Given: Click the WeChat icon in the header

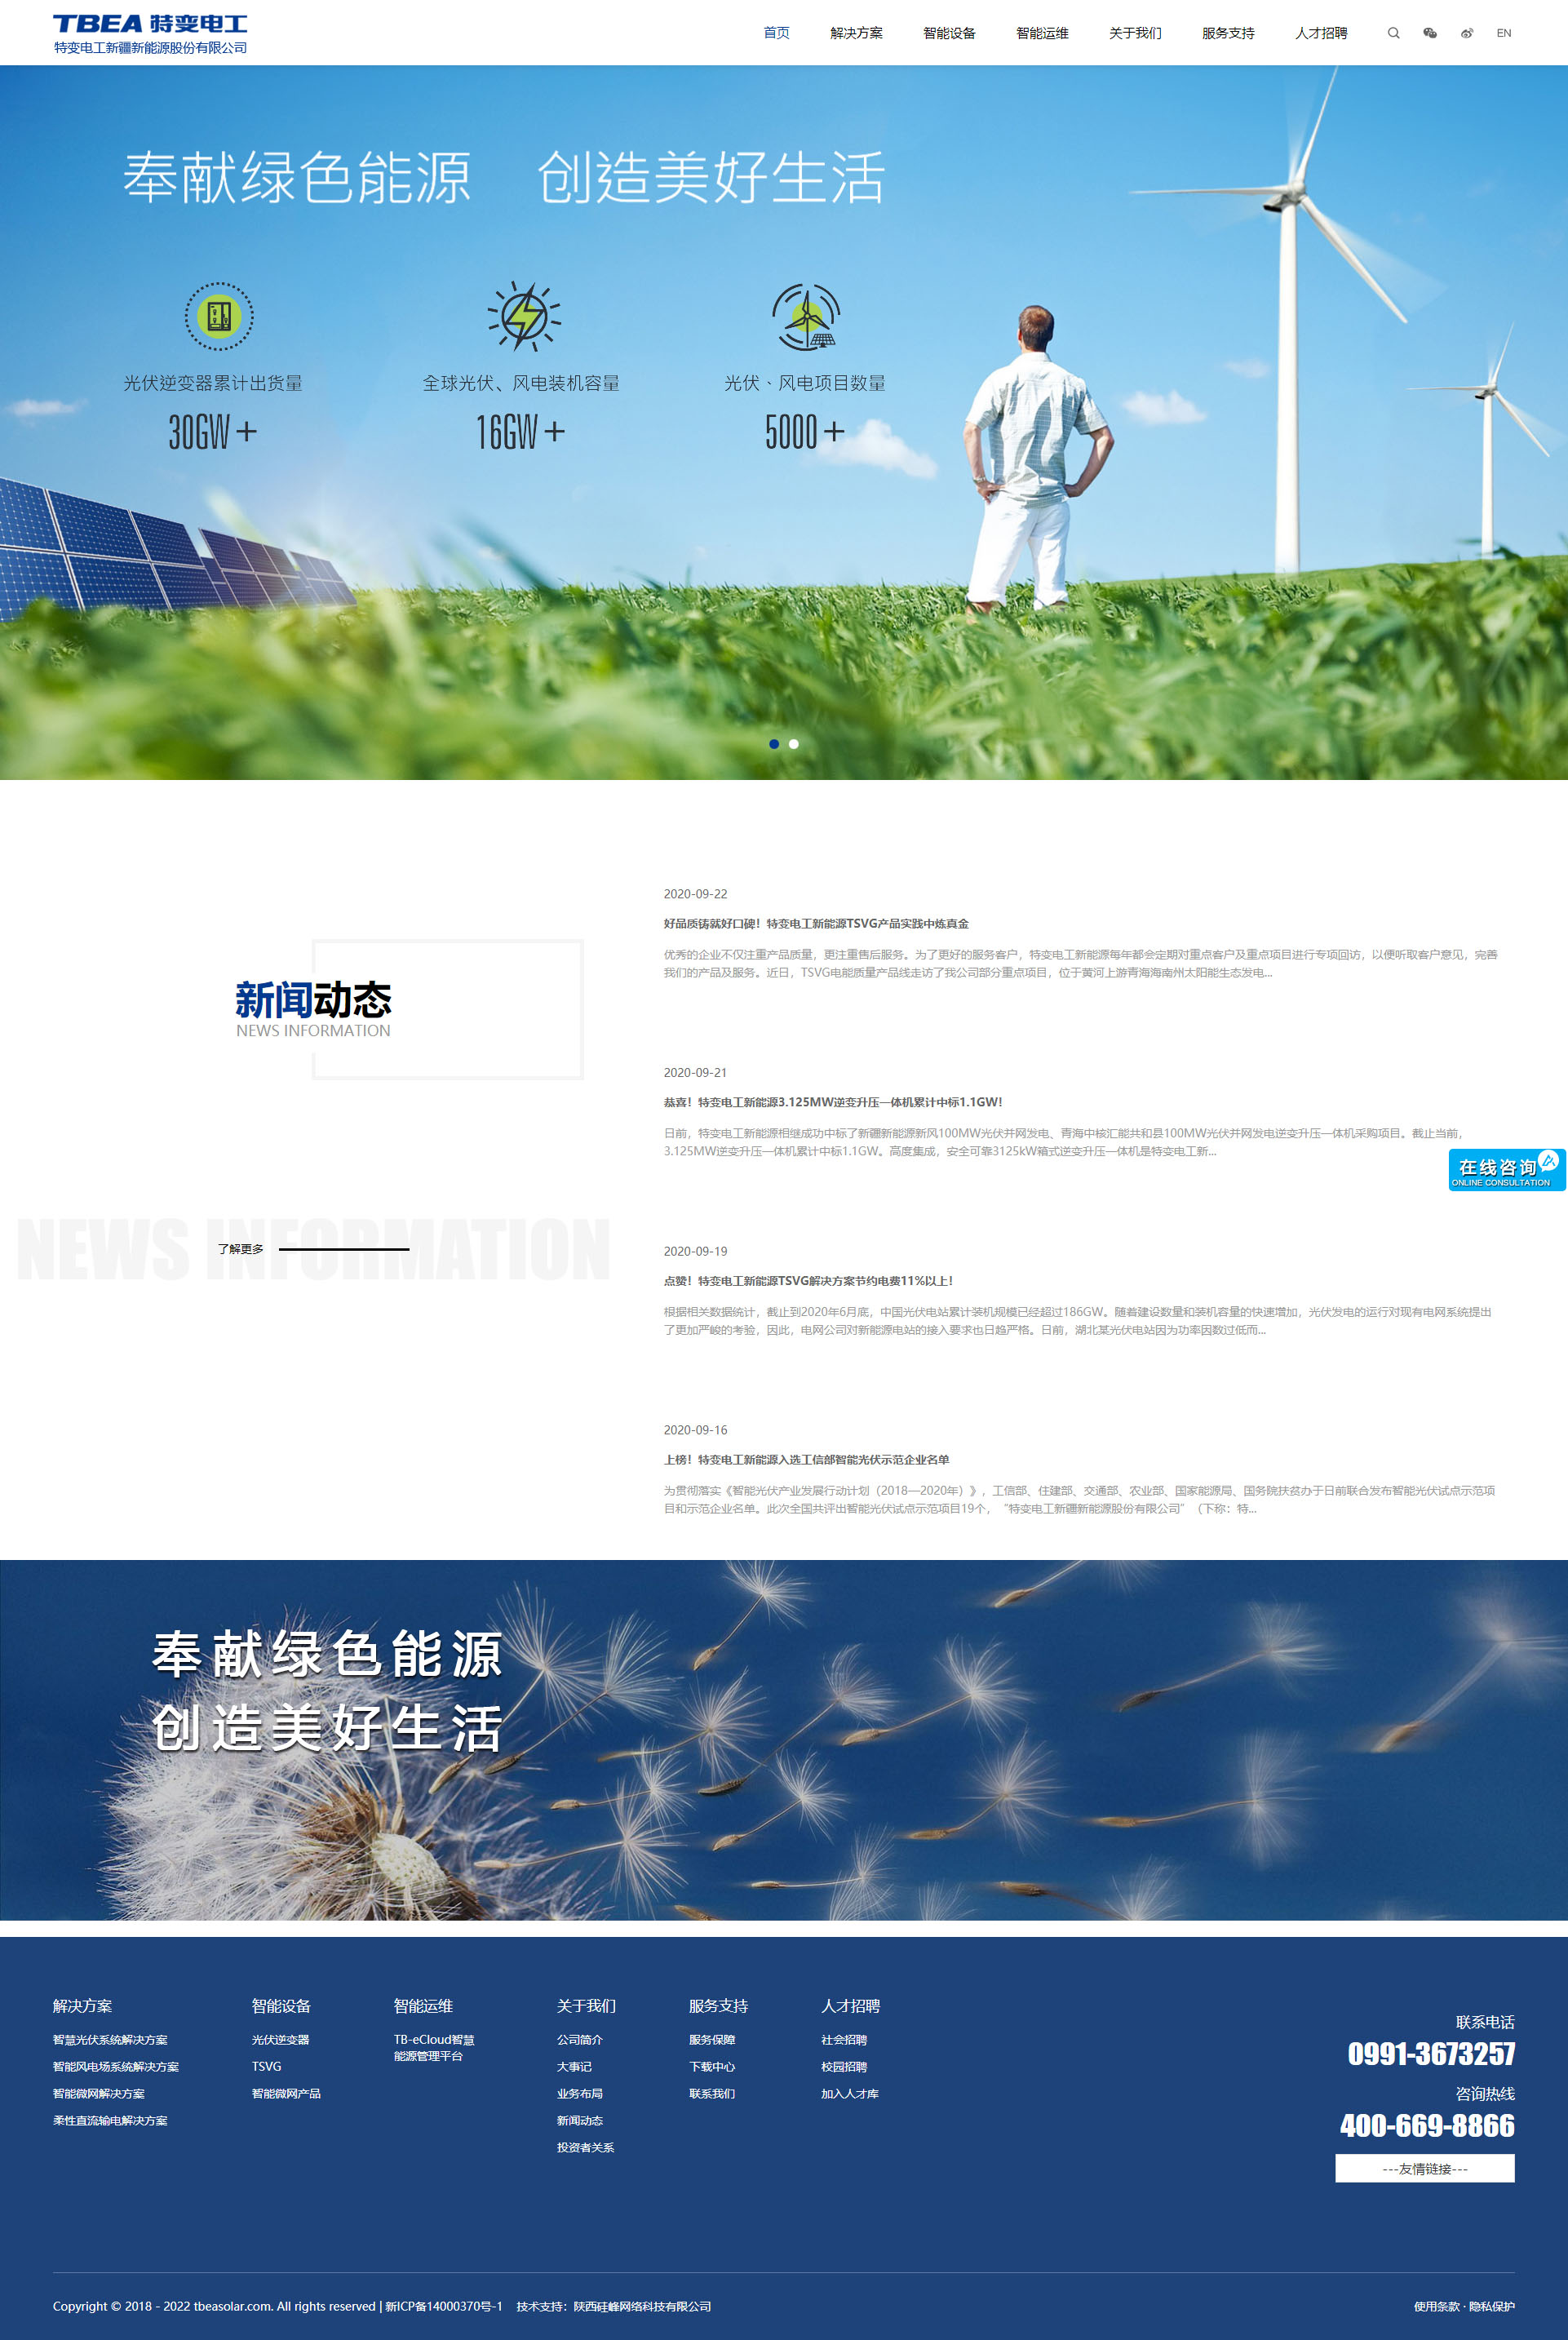Looking at the screenshot, I should pyautogui.click(x=1430, y=33).
